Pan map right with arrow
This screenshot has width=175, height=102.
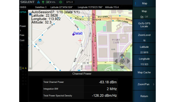click(128, 61)
